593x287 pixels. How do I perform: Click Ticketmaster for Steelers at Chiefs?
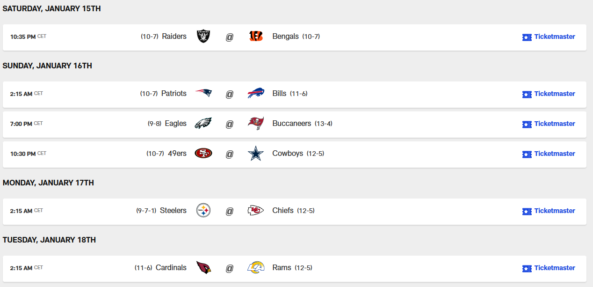[549, 211]
